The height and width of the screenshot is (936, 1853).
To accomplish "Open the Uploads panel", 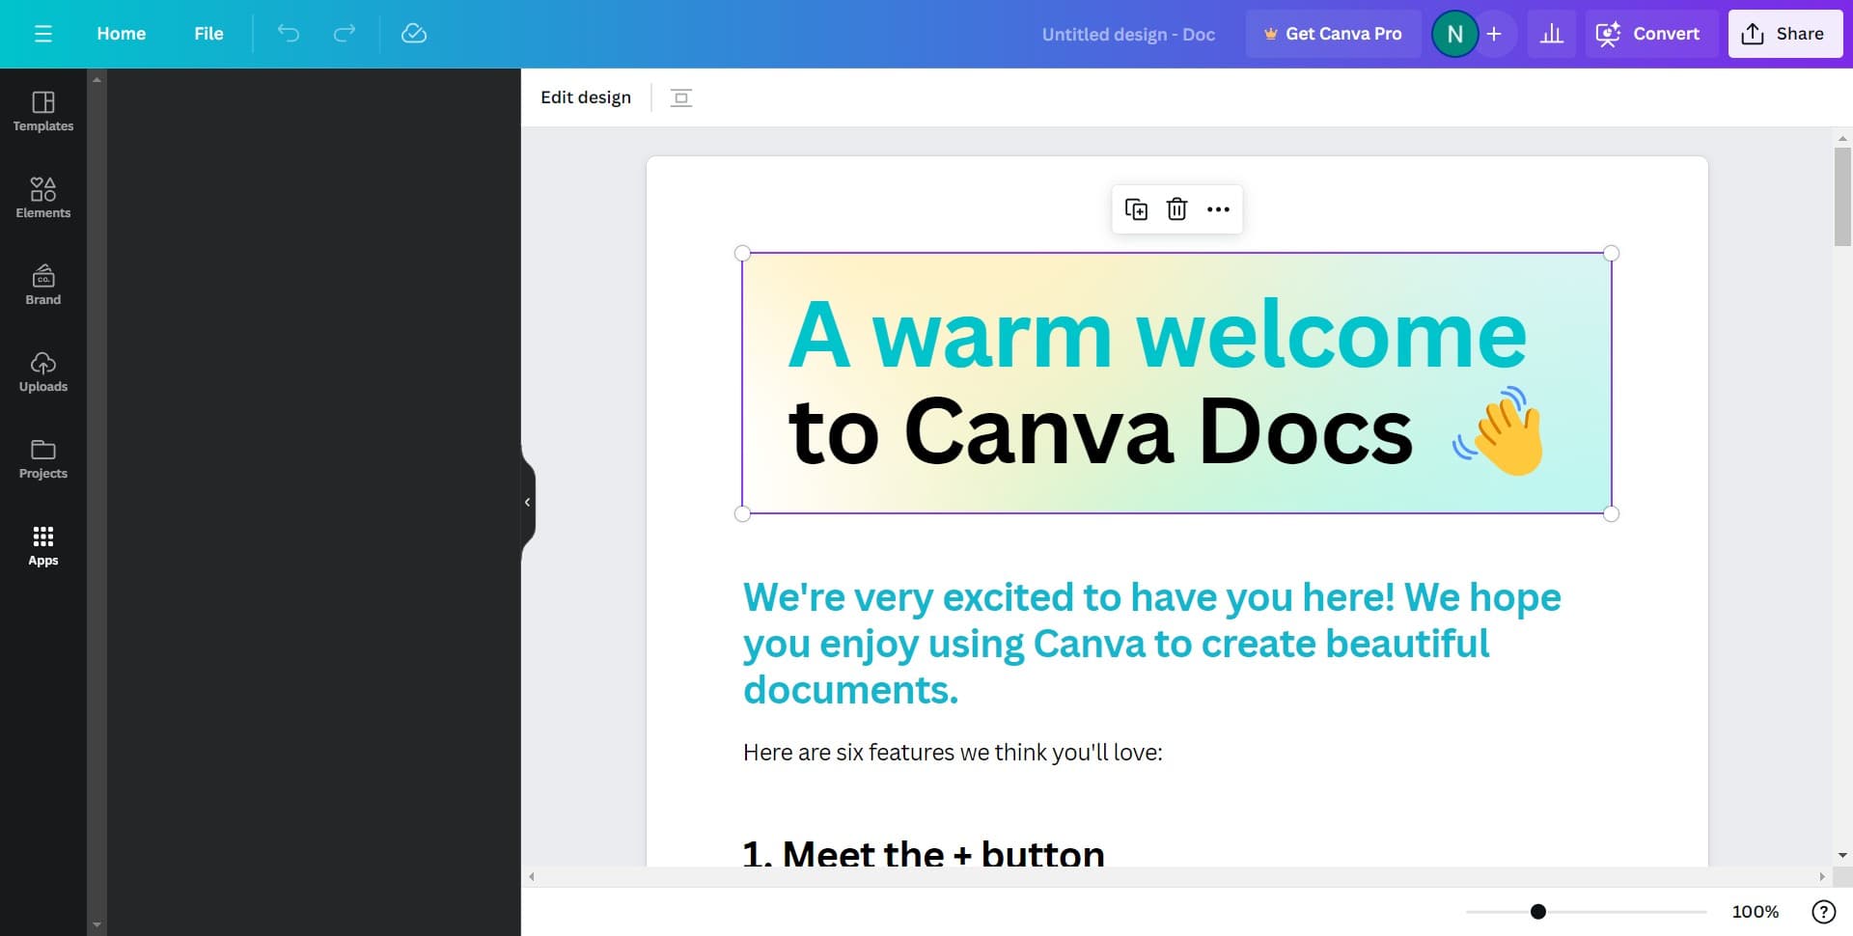I will [x=42, y=372].
